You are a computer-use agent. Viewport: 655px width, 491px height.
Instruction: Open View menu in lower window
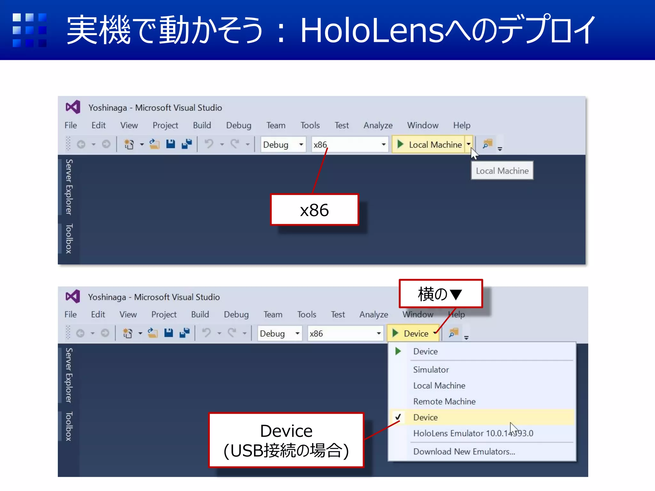(x=128, y=314)
